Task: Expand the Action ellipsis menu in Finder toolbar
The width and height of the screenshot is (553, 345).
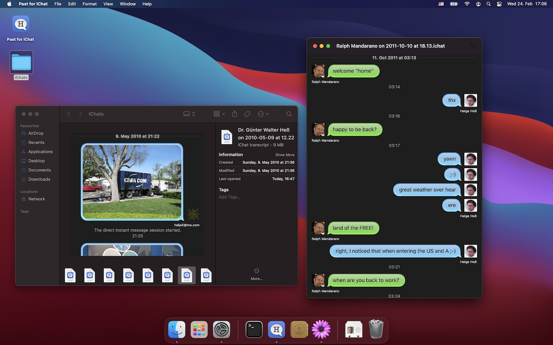Action: click(x=263, y=114)
